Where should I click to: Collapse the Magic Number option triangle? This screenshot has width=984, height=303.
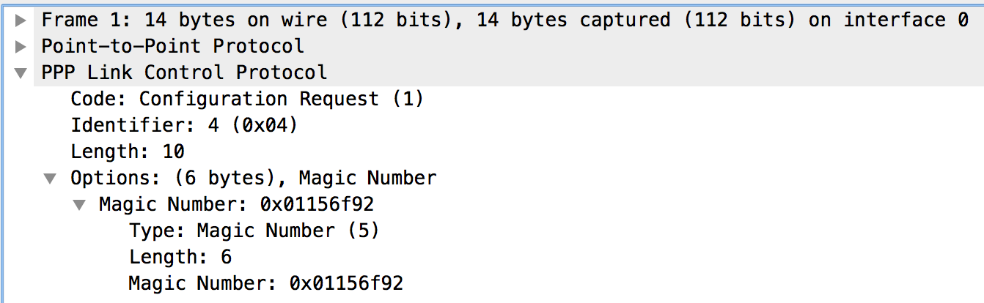coord(79,204)
